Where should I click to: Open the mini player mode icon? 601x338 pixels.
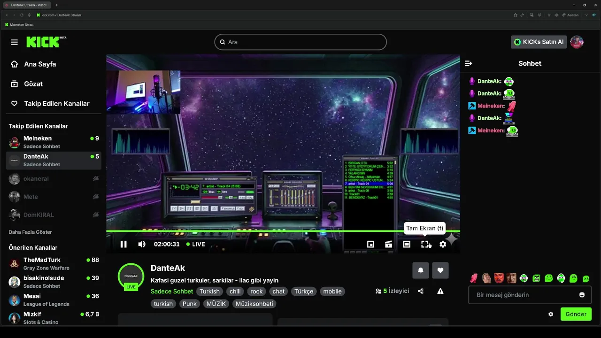370,244
